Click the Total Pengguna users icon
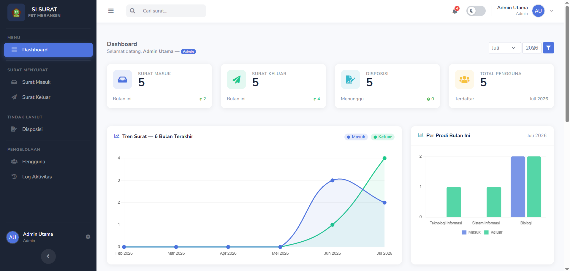The height and width of the screenshot is (271, 570). click(464, 80)
